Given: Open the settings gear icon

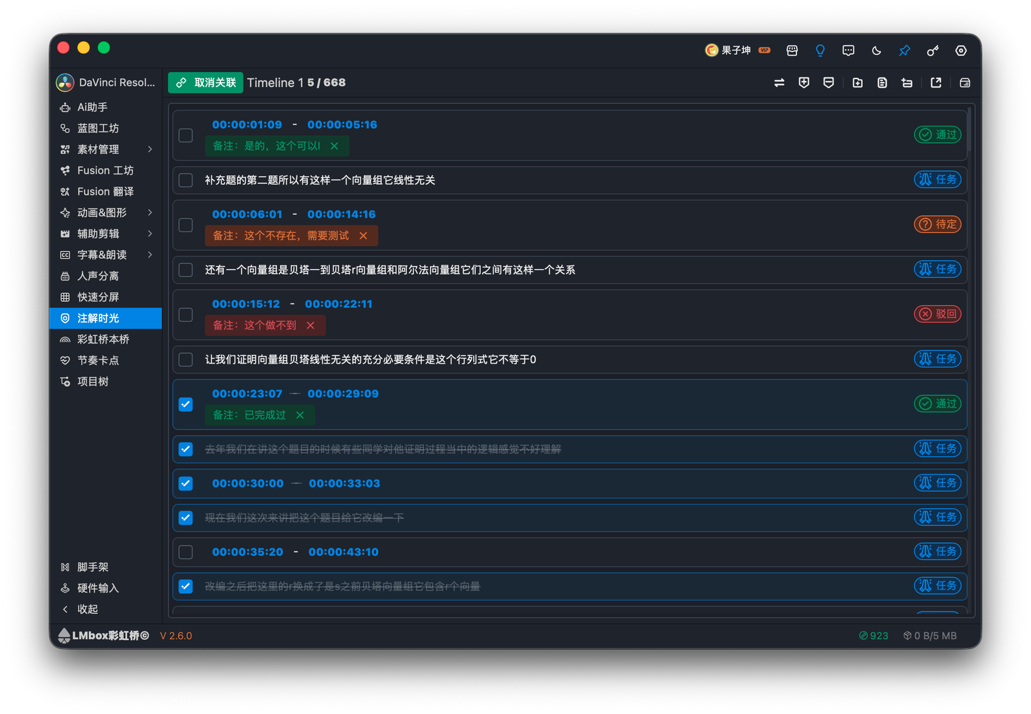Looking at the screenshot, I should (961, 50).
